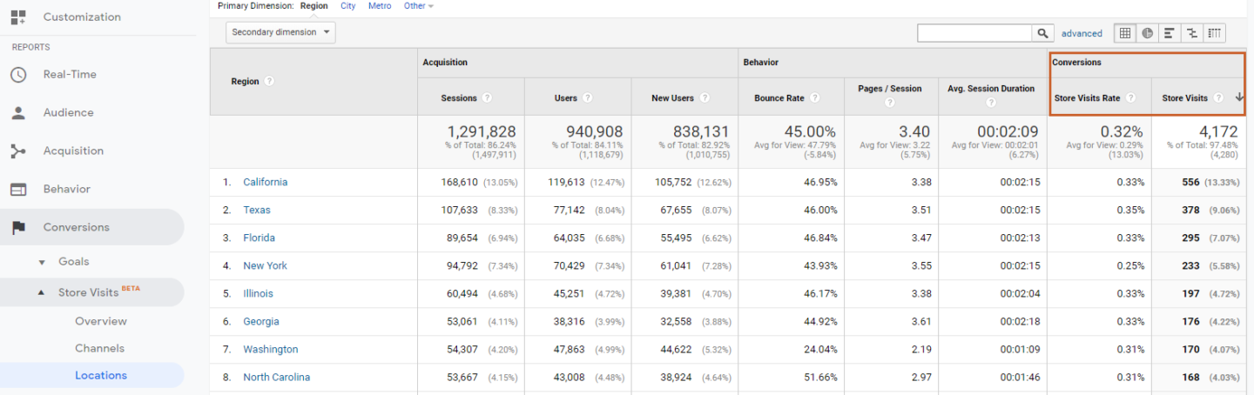Open the advanced filter link
The image size is (1254, 395).
pos(1082,34)
